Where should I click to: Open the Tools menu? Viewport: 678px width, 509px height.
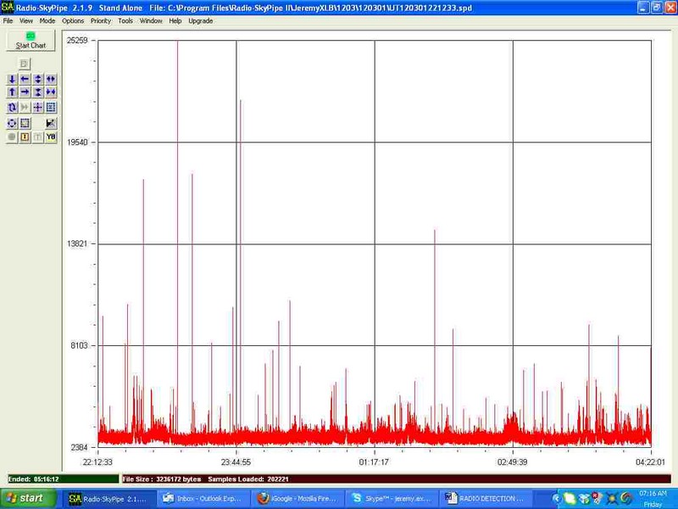[125, 20]
